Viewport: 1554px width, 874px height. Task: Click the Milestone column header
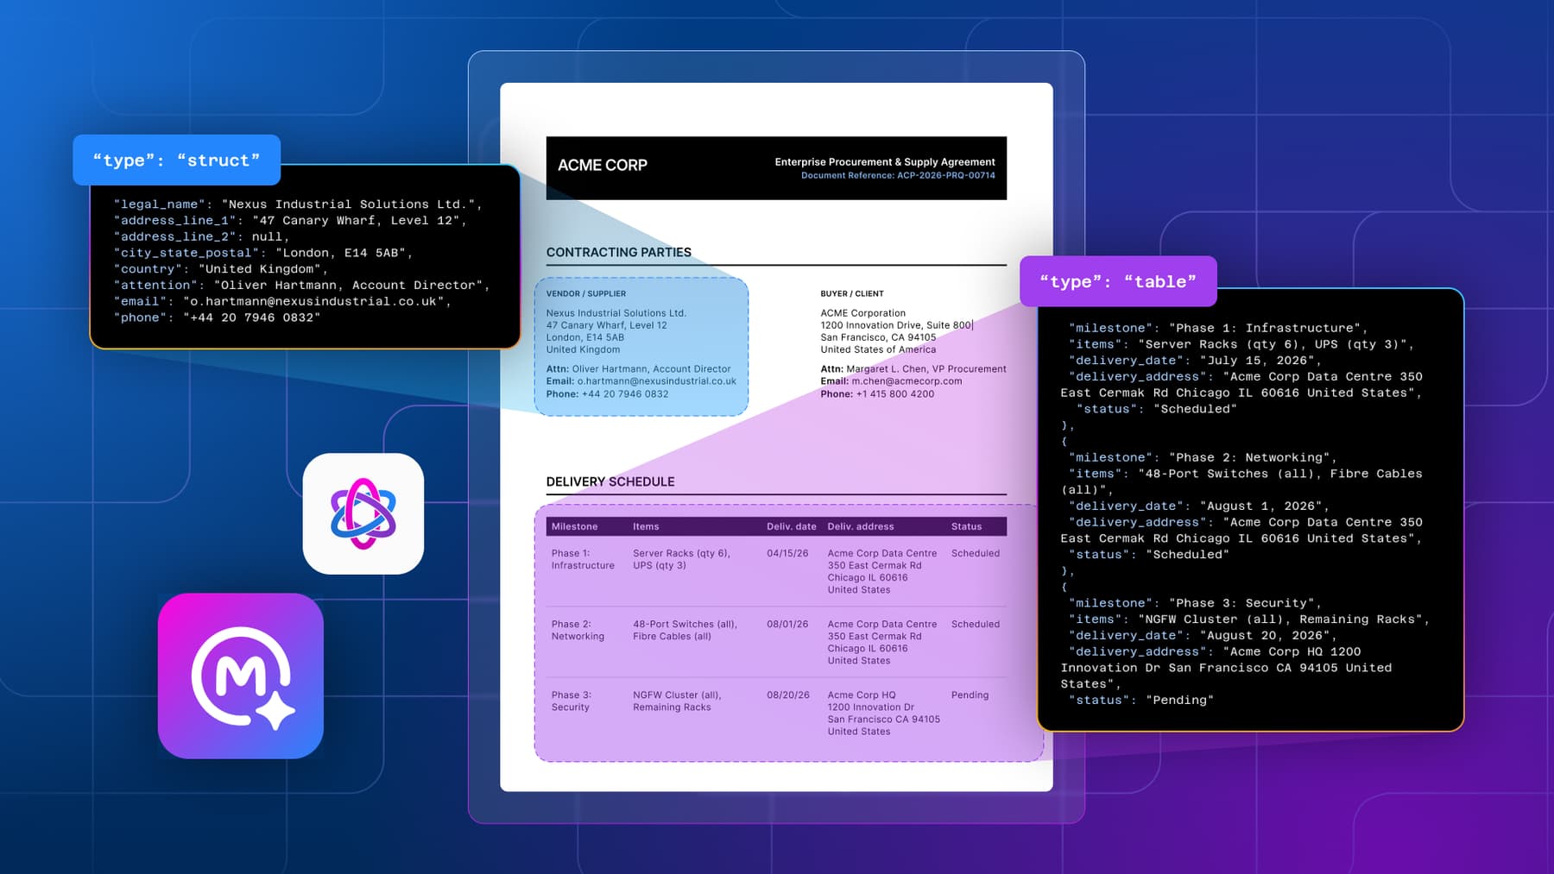pyautogui.click(x=575, y=526)
